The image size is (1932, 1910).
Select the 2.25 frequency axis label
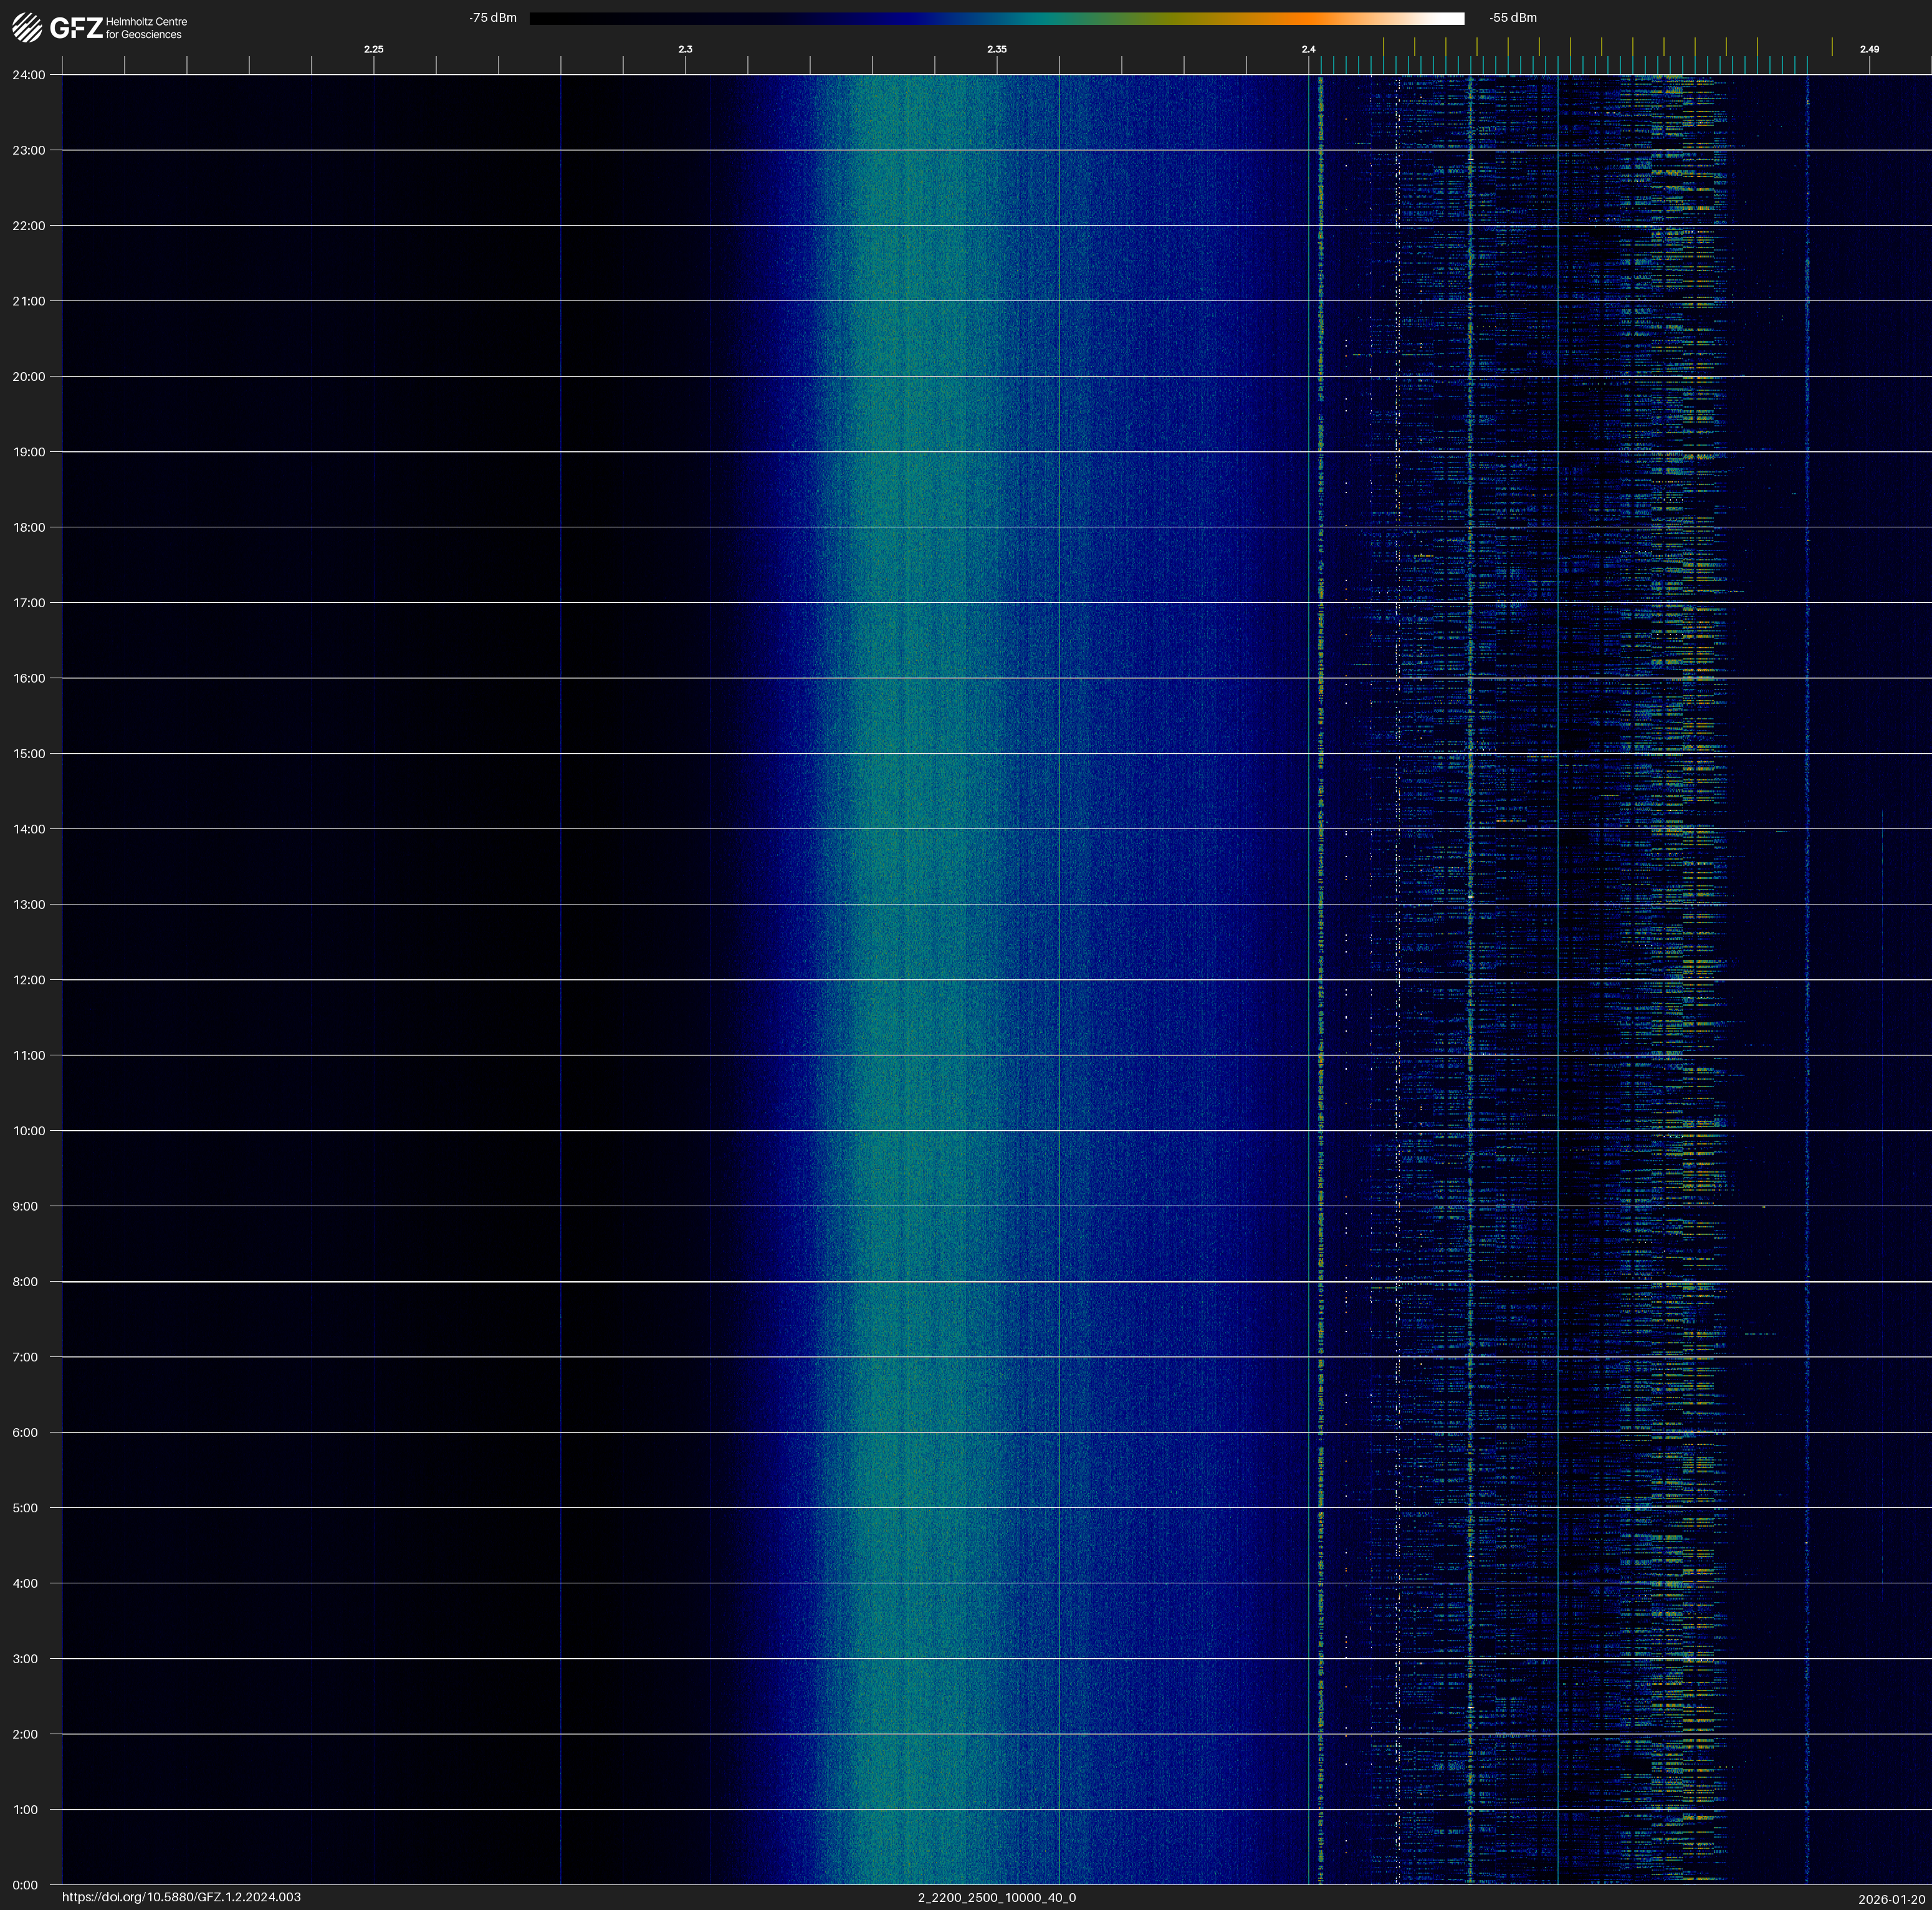pyautogui.click(x=373, y=49)
